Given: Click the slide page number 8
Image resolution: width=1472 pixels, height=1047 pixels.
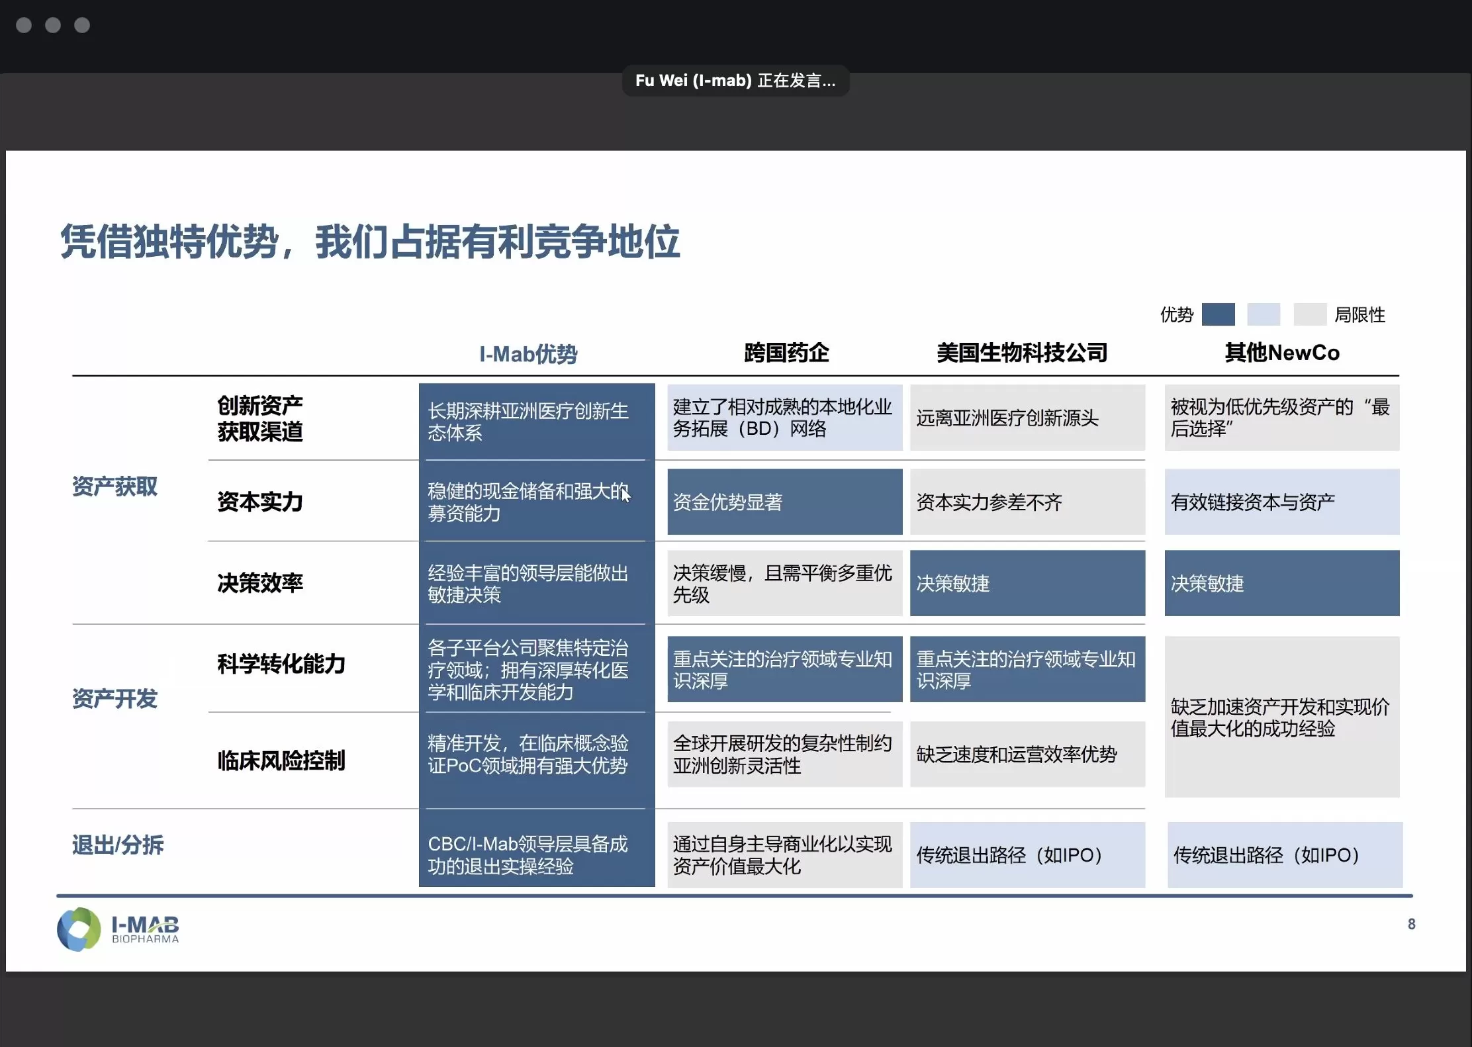Looking at the screenshot, I should click(x=1411, y=924).
